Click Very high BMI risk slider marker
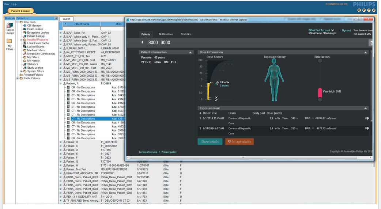 pos(320,93)
